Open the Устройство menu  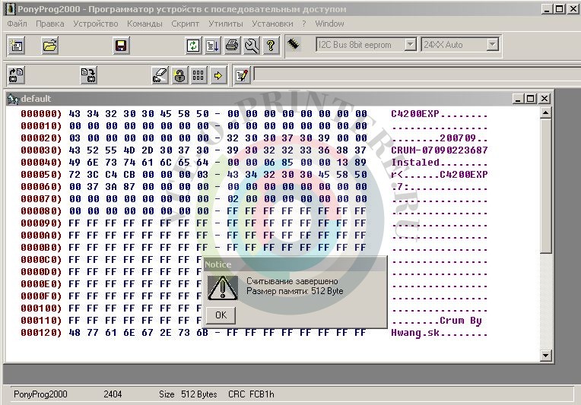pyautogui.click(x=96, y=24)
